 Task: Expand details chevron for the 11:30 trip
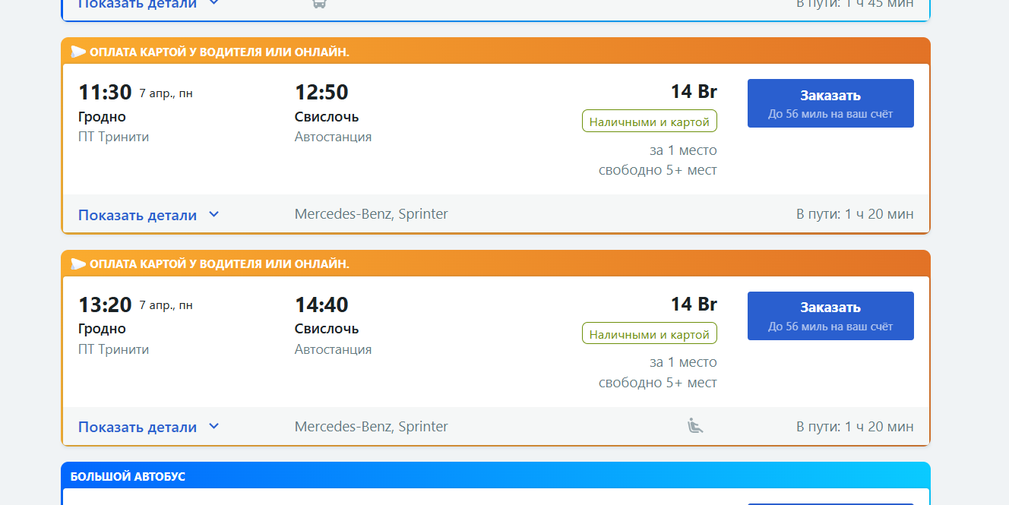point(214,214)
